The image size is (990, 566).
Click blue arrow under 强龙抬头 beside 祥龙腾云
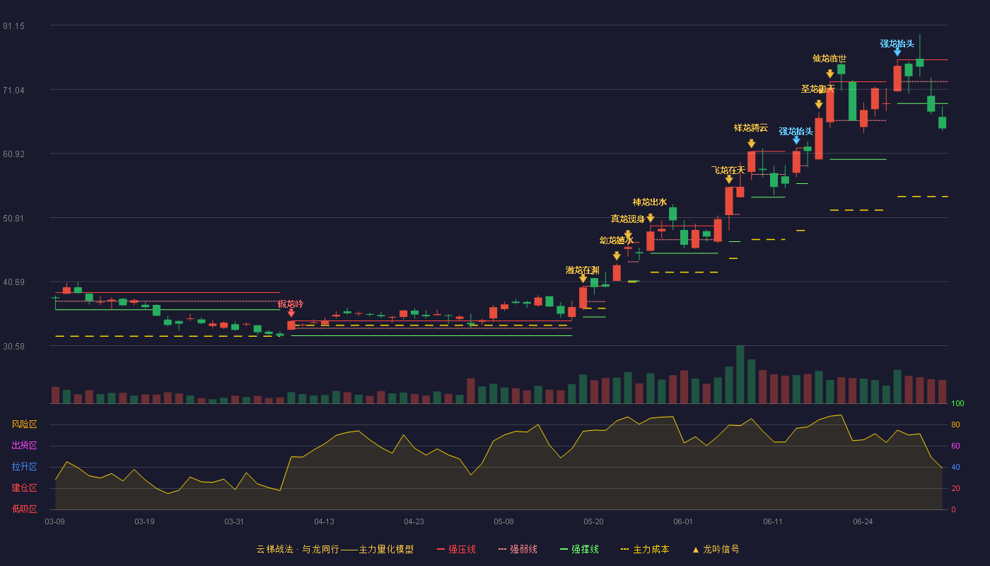click(796, 141)
